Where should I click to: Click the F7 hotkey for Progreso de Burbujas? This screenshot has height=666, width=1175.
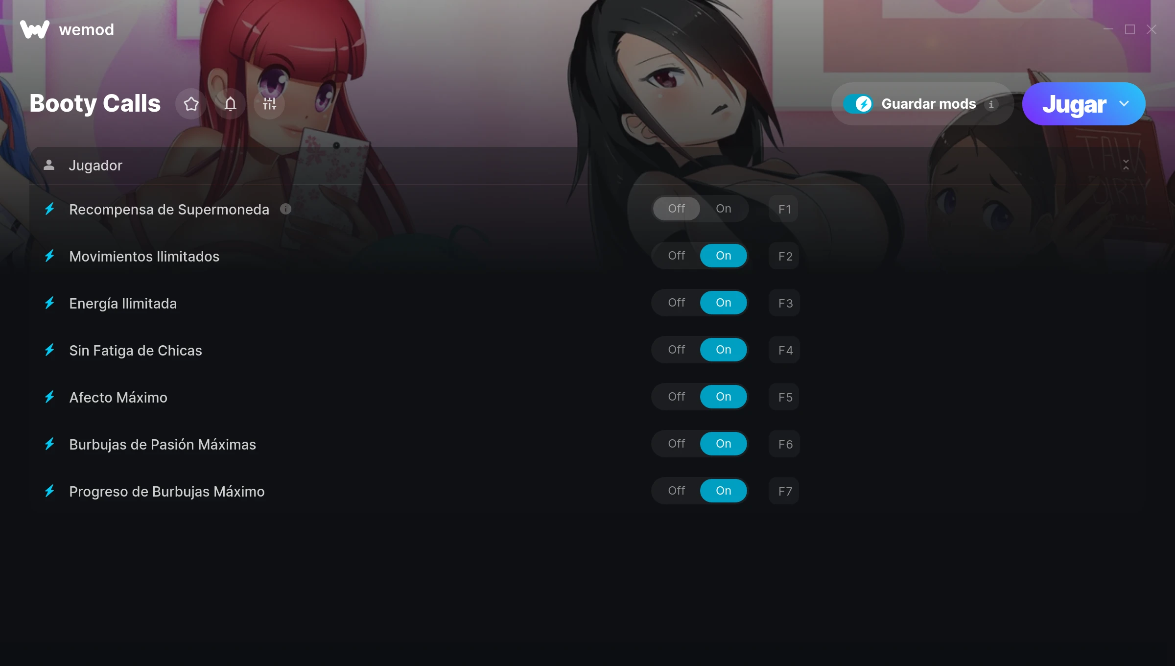784,491
